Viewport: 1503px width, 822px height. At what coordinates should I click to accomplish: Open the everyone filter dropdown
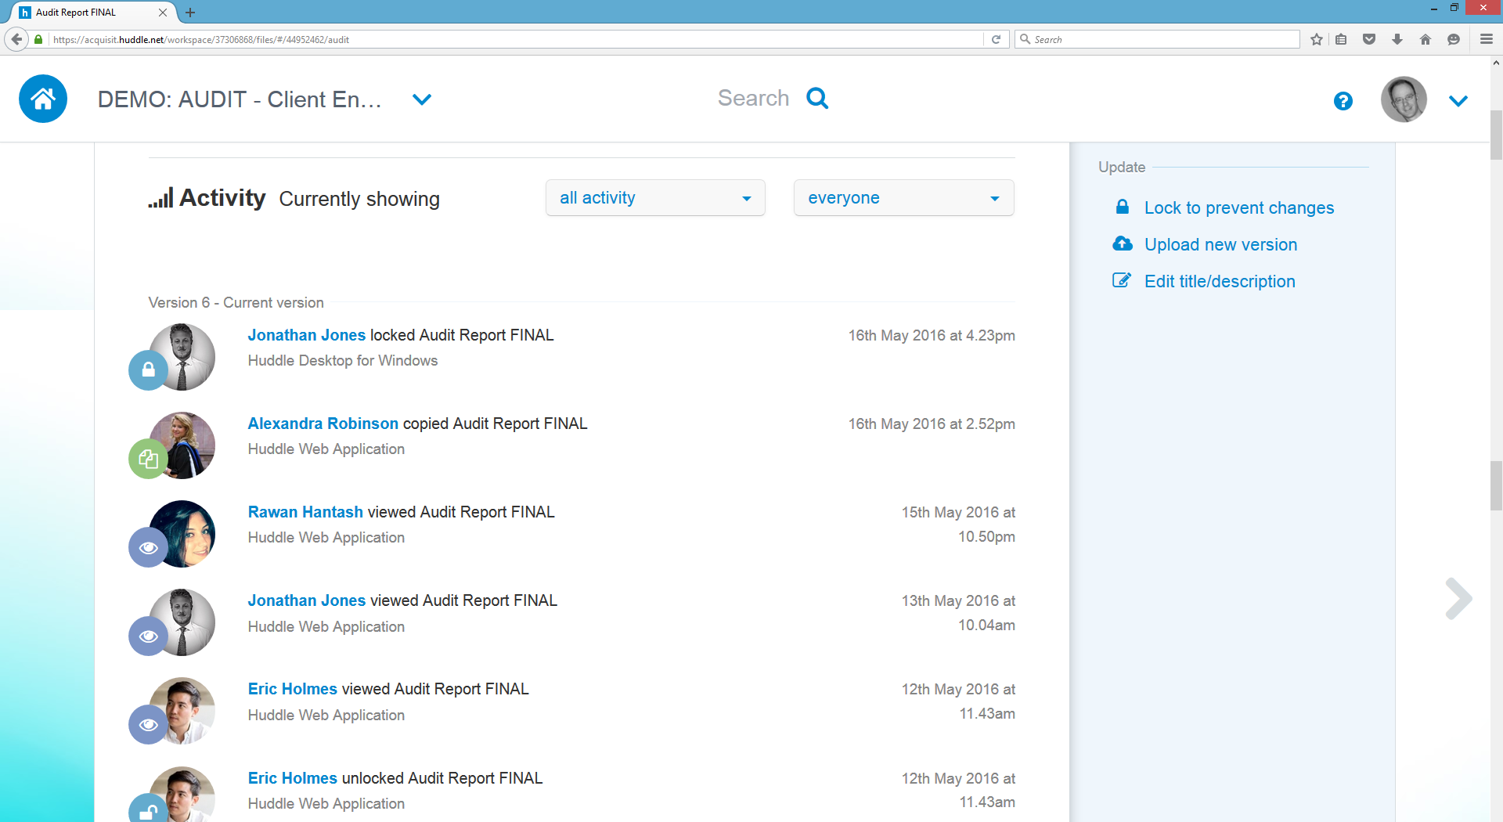pyautogui.click(x=904, y=198)
